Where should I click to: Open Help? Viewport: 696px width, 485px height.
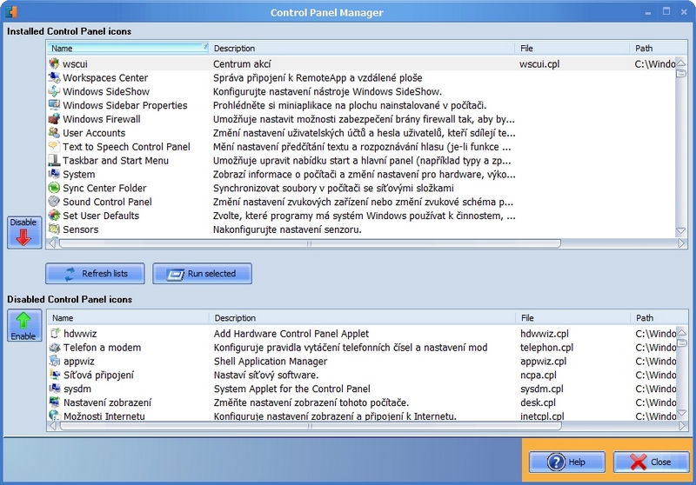pos(567,462)
